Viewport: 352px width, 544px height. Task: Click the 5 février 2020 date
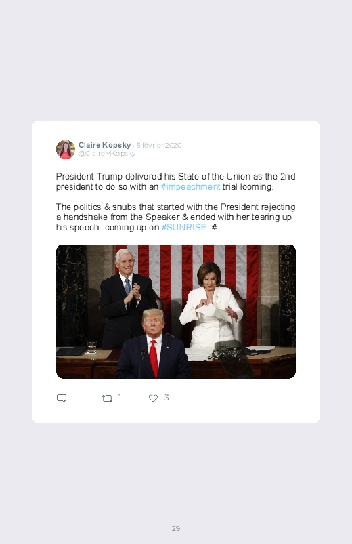tap(159, 146)
